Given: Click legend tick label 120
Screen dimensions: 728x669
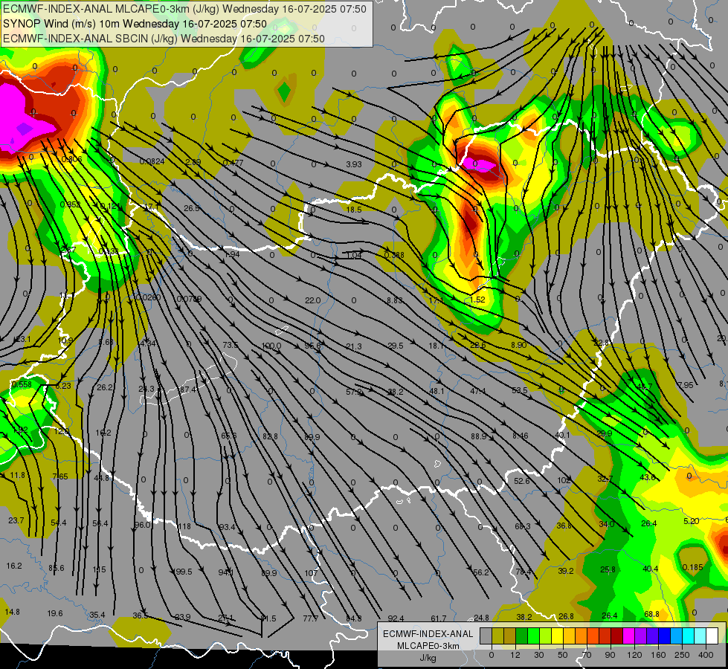Looking at the screenshot, I should (x=635, y=655).
